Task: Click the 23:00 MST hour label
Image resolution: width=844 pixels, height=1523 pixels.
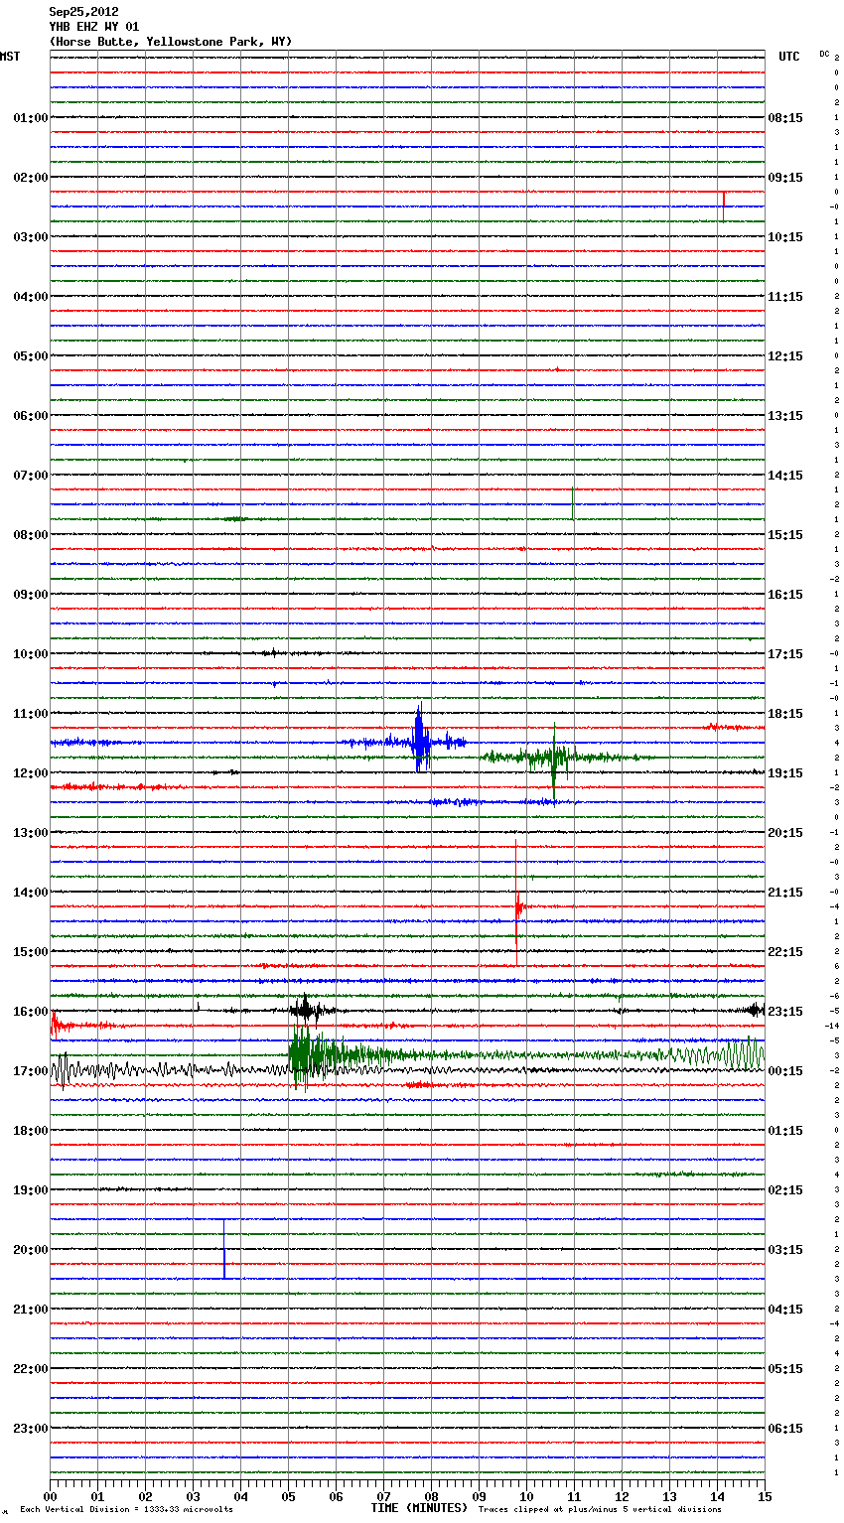Action: coord(30,1429)
